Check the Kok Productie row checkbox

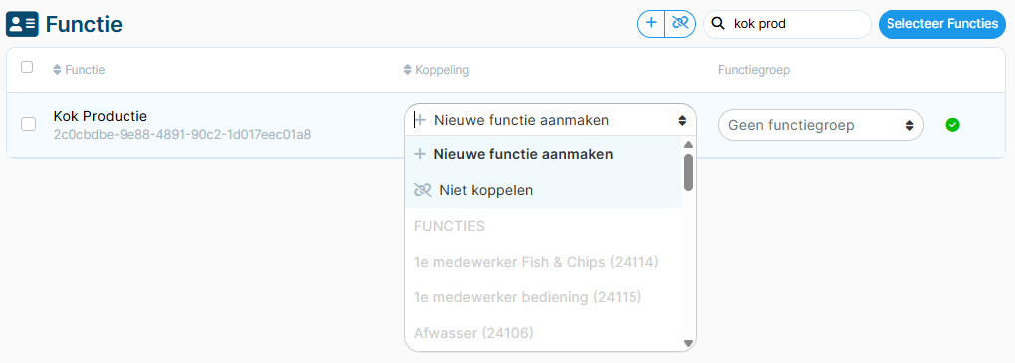coord(28,124)
